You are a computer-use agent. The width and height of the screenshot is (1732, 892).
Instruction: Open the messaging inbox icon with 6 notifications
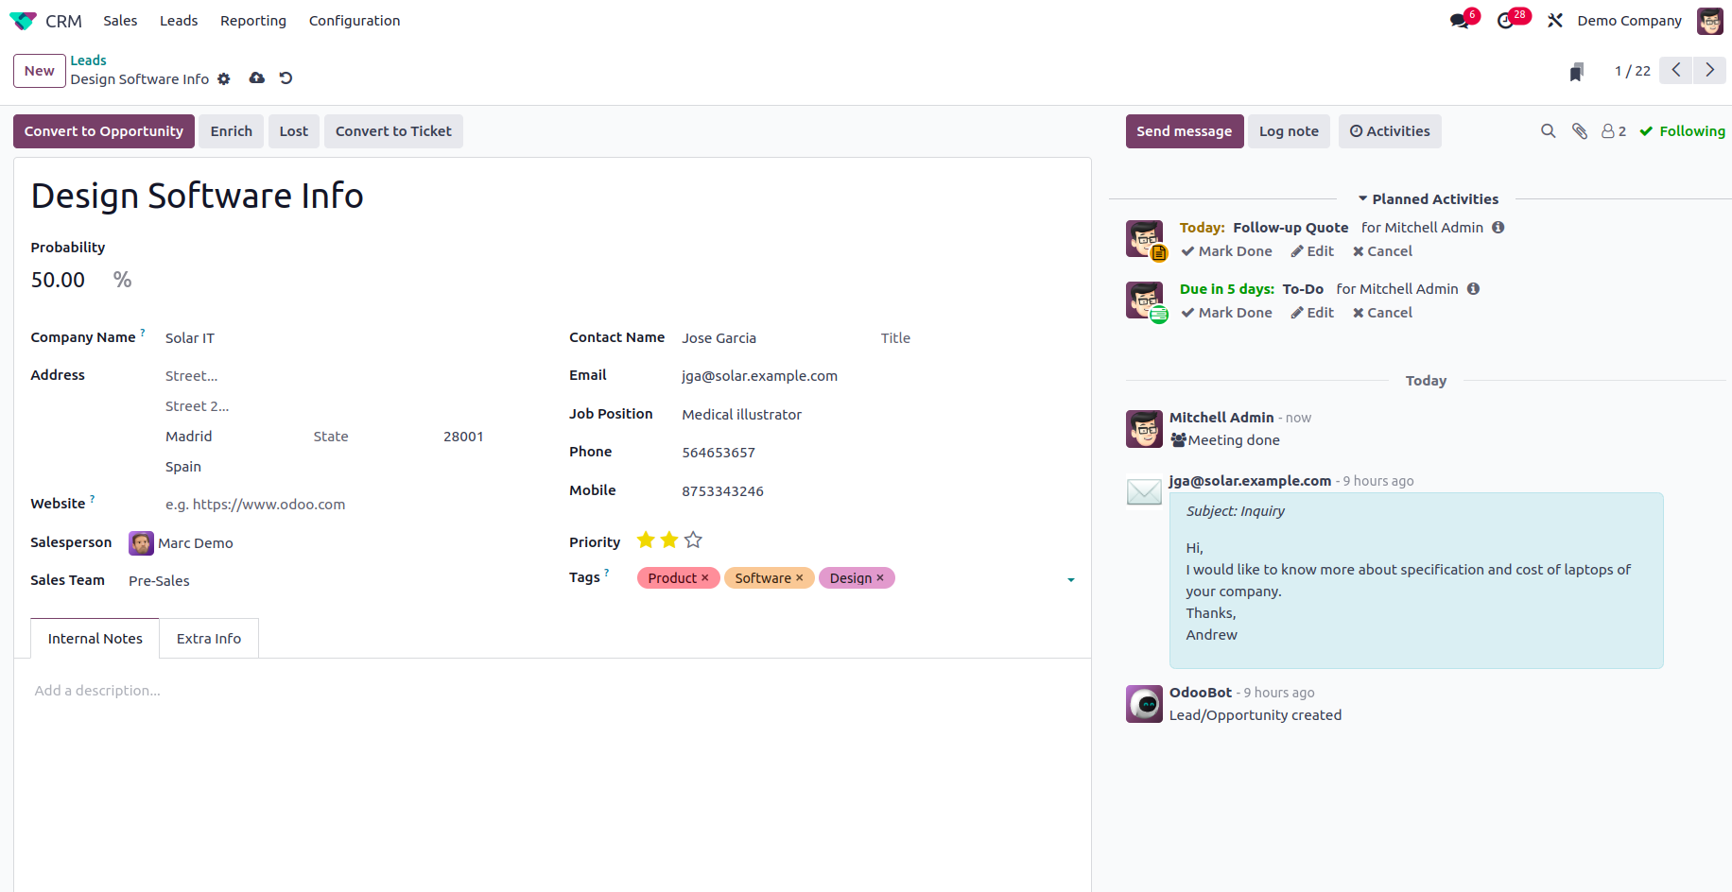[x=1459, y=20]
